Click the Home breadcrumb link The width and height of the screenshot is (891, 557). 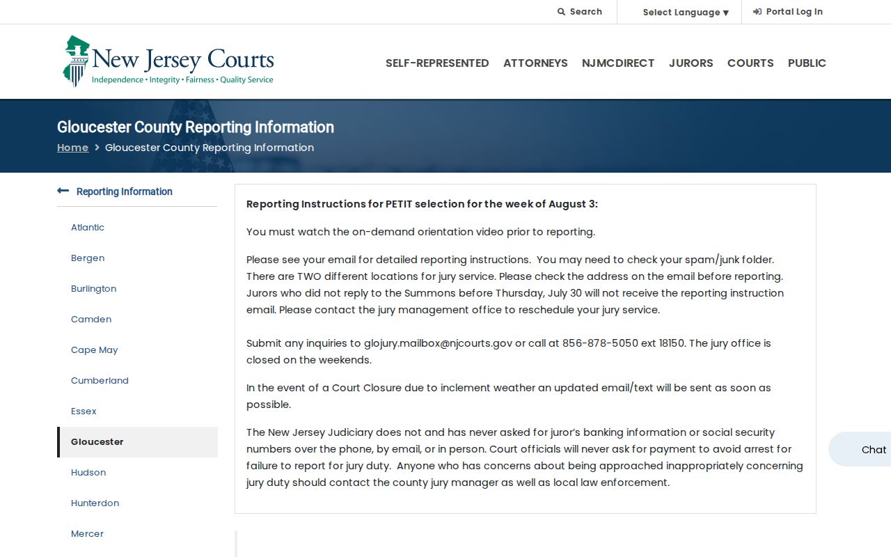[x=72, y=148]
